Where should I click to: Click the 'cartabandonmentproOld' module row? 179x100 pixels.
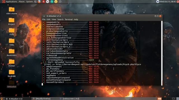(71, 53)
